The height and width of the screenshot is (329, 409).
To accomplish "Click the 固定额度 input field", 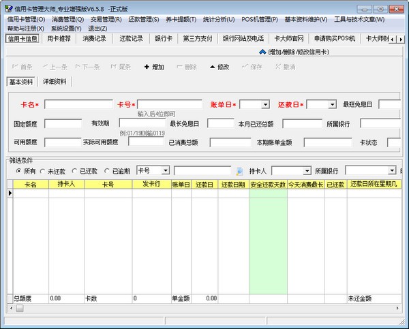I will pyautogui.click(x=63, y=123).
